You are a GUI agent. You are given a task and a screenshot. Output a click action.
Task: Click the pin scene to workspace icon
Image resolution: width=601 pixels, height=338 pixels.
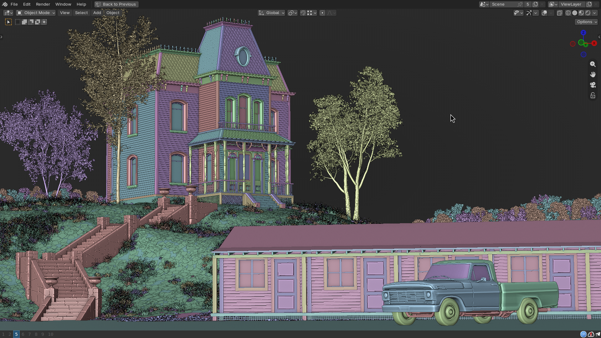(x=520, y=4)
